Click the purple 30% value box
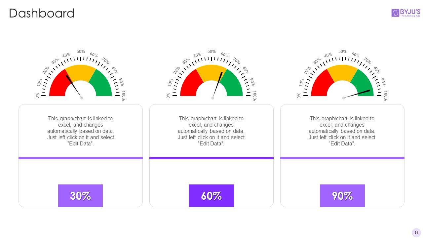The width and height of the screenshot is (423, 238). click(x=80, y=196)
